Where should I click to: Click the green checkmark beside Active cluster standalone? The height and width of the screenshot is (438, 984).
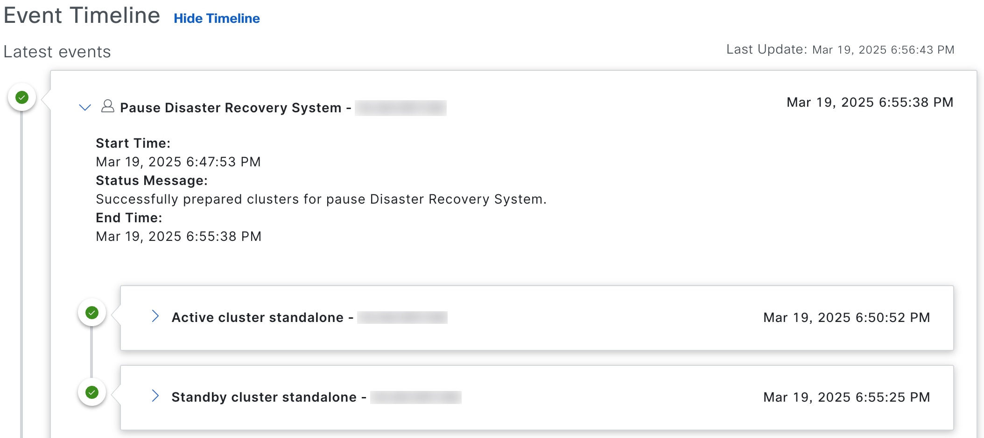click(92, 313)
